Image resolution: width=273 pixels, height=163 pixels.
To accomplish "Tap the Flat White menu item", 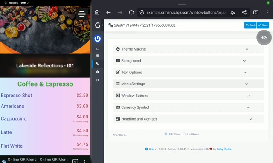I will 12,146.
